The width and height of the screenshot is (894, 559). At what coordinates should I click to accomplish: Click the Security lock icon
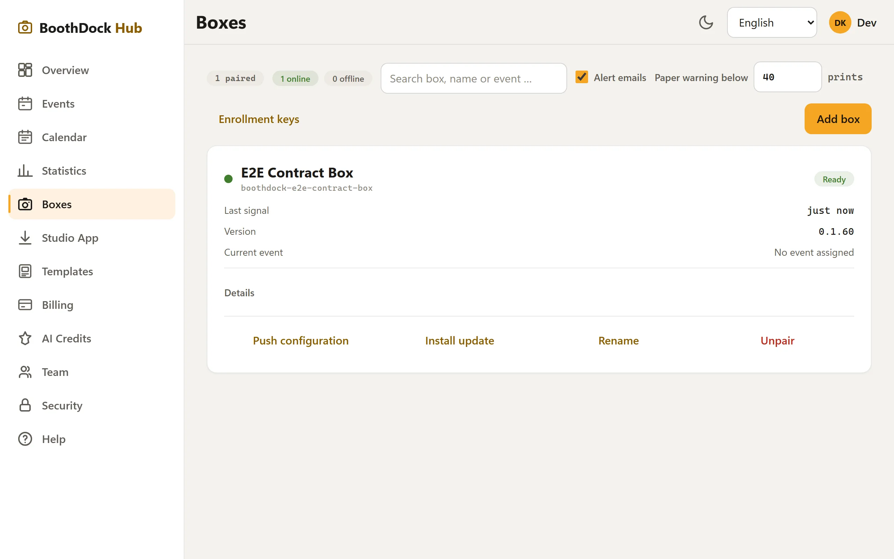[25, 405]
